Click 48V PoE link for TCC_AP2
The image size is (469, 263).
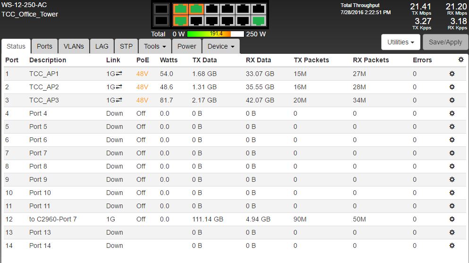point(142,87)
